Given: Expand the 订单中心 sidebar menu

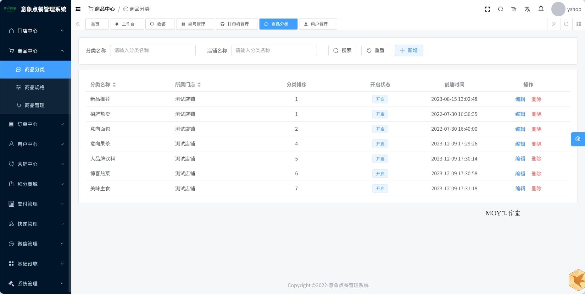Looking at the screenshot, I should point(35,124).
